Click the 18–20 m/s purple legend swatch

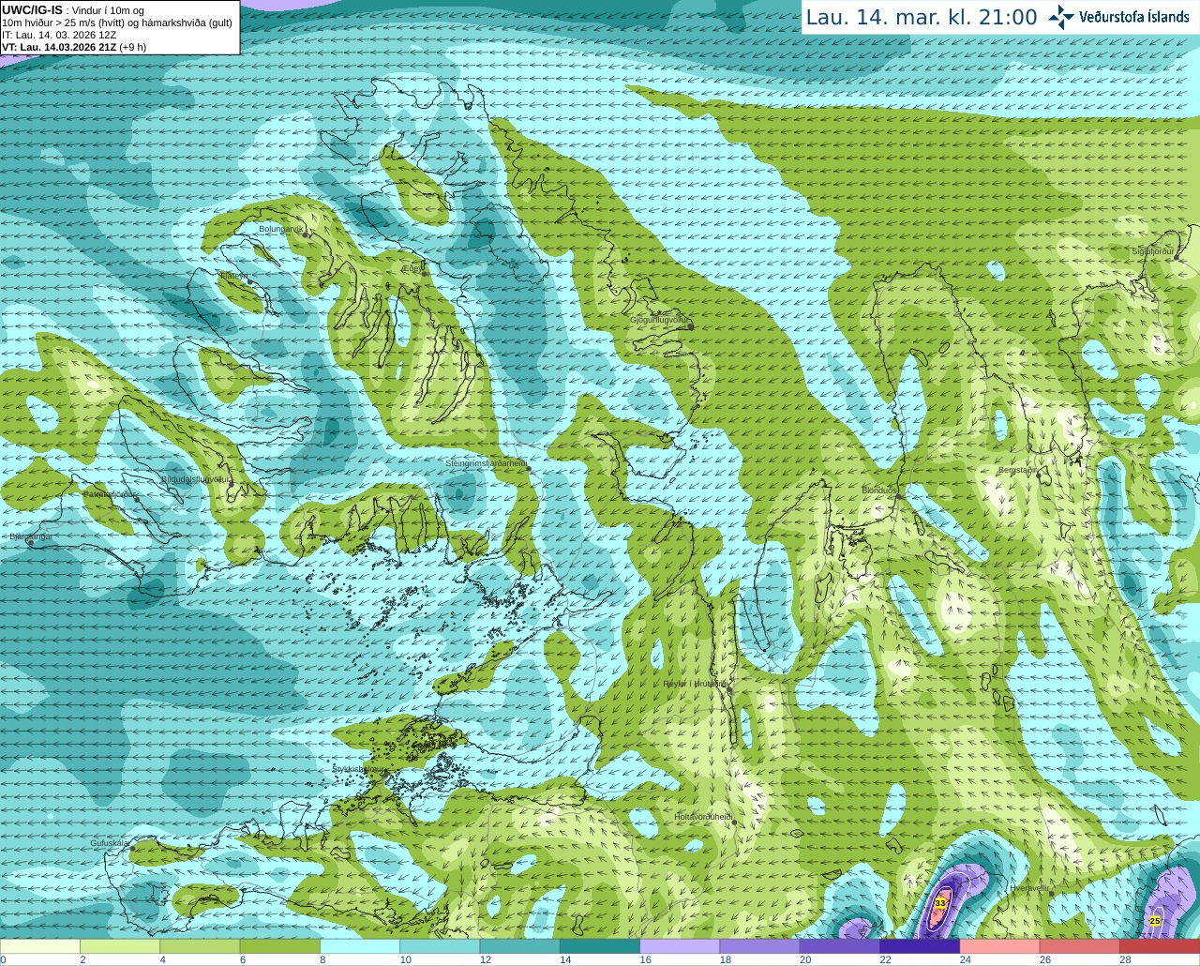click(760, 946)
